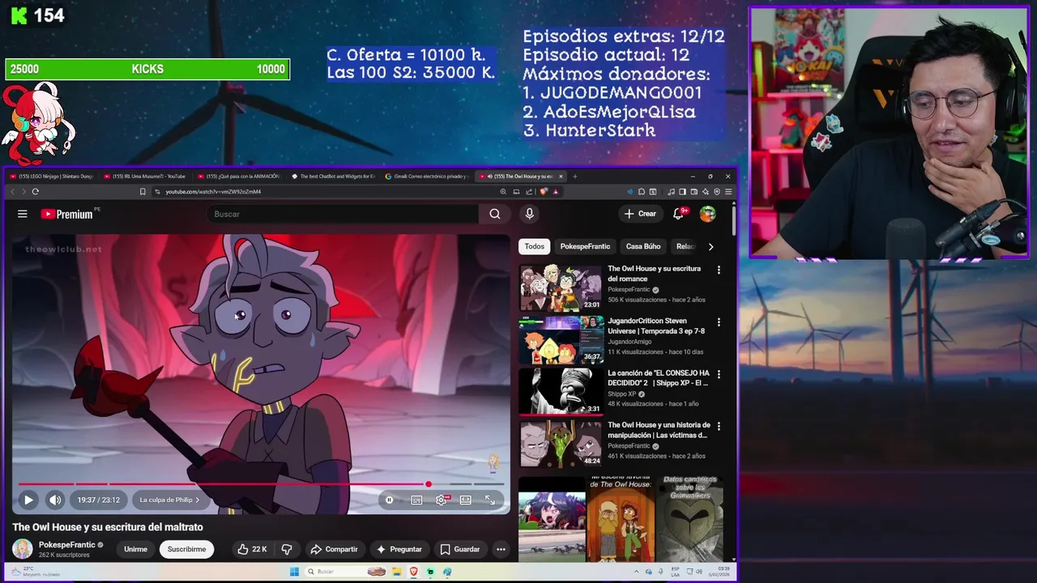The height and width of the screenshot is (583, 1037).
Task: Start voice search with the microphone icon
Action: point(529,214)
